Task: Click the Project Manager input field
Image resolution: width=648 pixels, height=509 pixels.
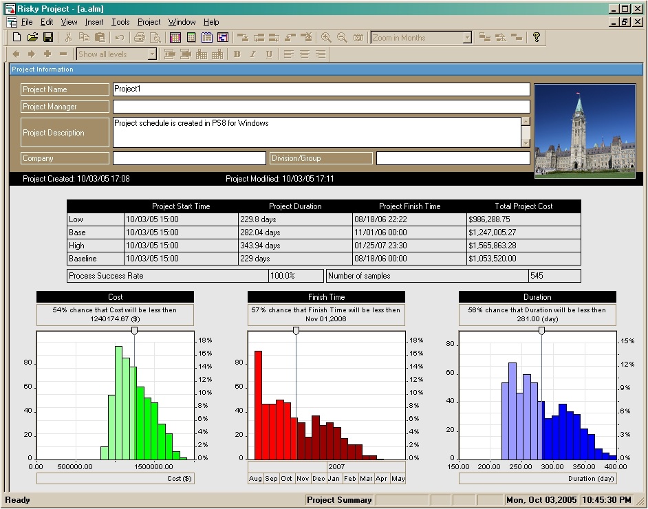Action: point(321,107)
